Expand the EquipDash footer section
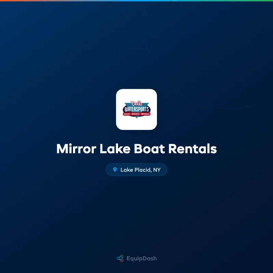 point(136,258)
